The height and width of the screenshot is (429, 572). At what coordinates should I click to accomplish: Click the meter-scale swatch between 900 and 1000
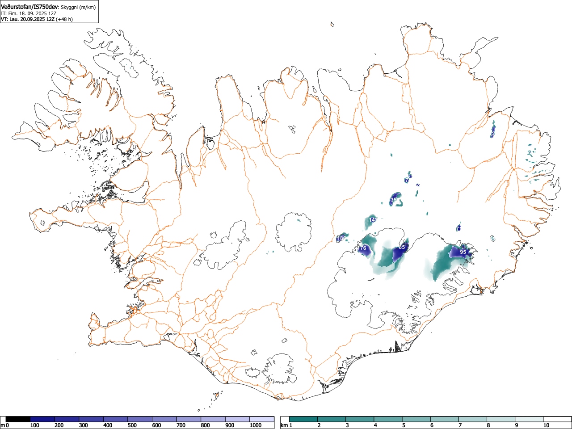pos(238,419)
